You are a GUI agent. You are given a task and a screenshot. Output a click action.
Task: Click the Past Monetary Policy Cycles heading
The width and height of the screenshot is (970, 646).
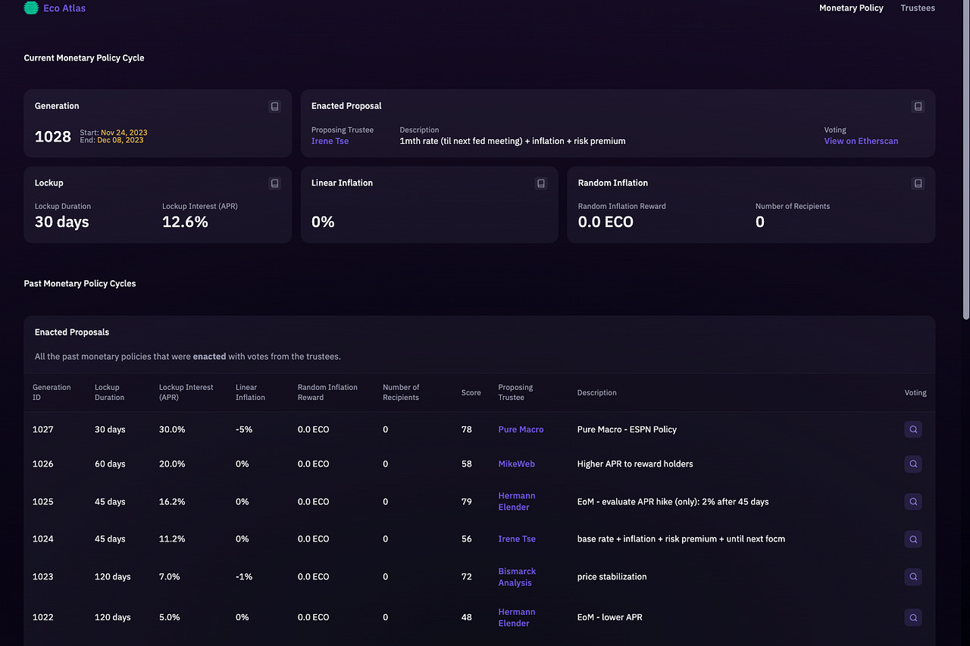(80, 283)
